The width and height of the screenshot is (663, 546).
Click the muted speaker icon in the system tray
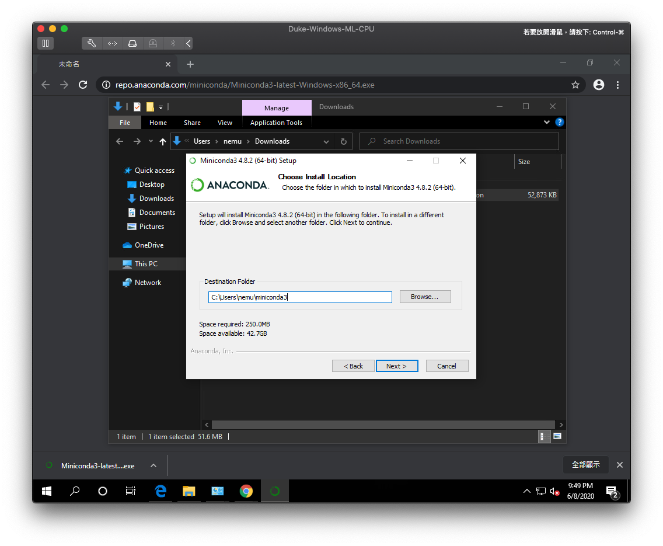coord(554,491)
